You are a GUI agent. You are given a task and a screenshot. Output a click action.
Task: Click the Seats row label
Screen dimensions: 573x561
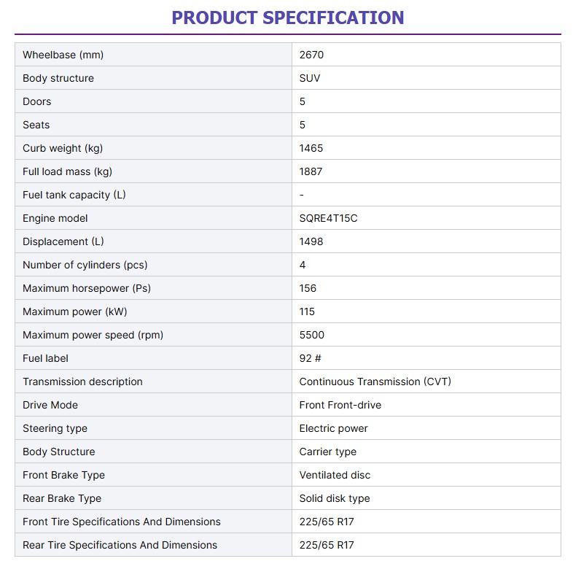tap(36, 125)
